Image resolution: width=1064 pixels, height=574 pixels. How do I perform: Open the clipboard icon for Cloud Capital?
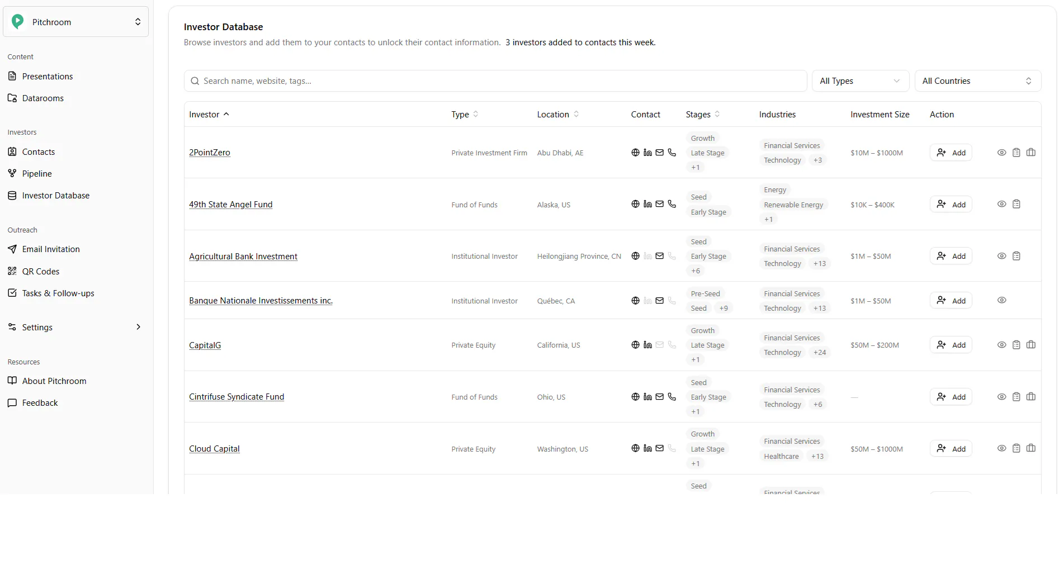coord(1016,448)
